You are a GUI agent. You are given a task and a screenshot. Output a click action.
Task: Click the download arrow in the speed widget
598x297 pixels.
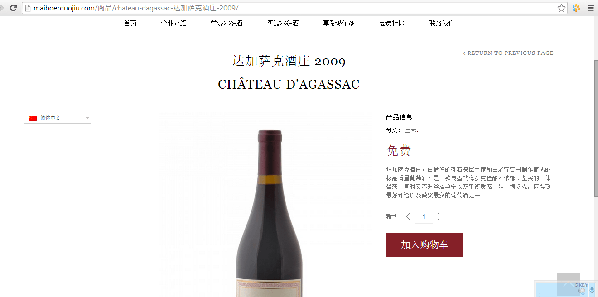592,291
